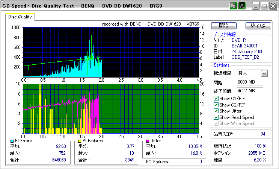Minimize the CD Speed window
279x169 pixels.
(x=256, y=6)
